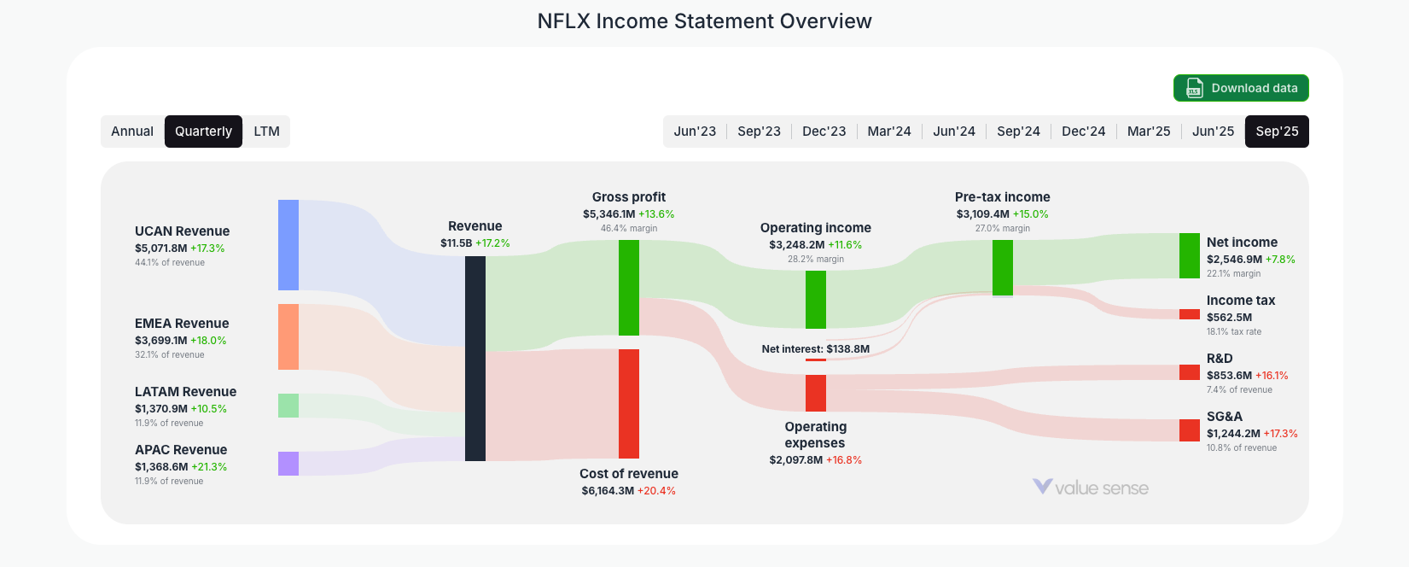This screenshot has width=1409, height=567.
Task: Click the blue UCAN Revenue node bar
Action: (288, 243)
